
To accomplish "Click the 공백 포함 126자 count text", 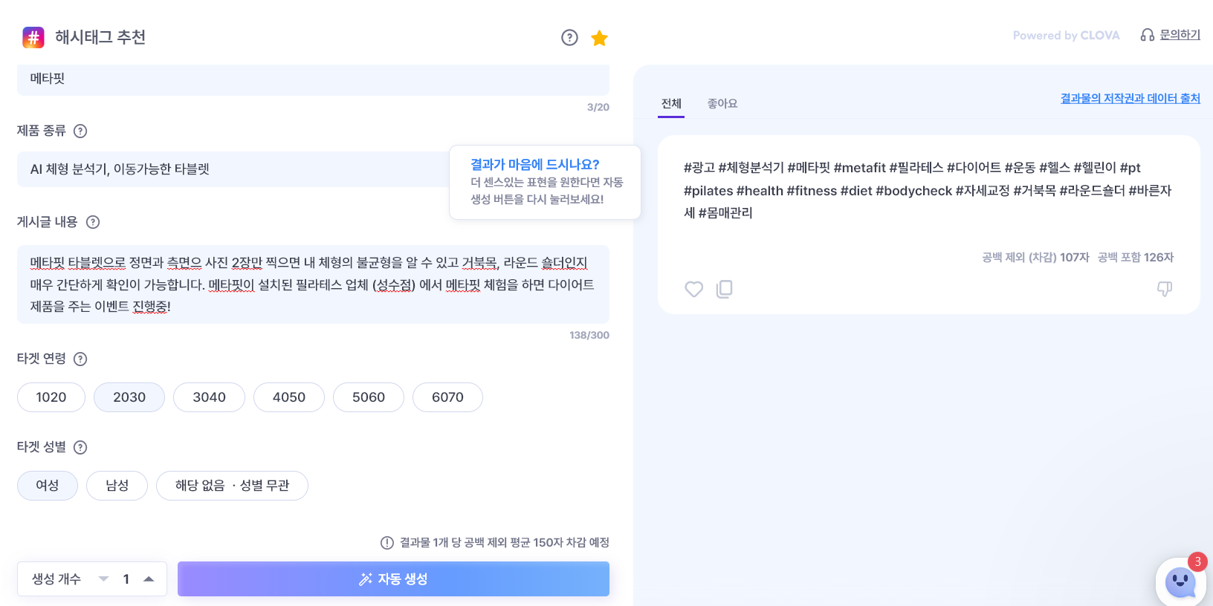I will 1136,258.
